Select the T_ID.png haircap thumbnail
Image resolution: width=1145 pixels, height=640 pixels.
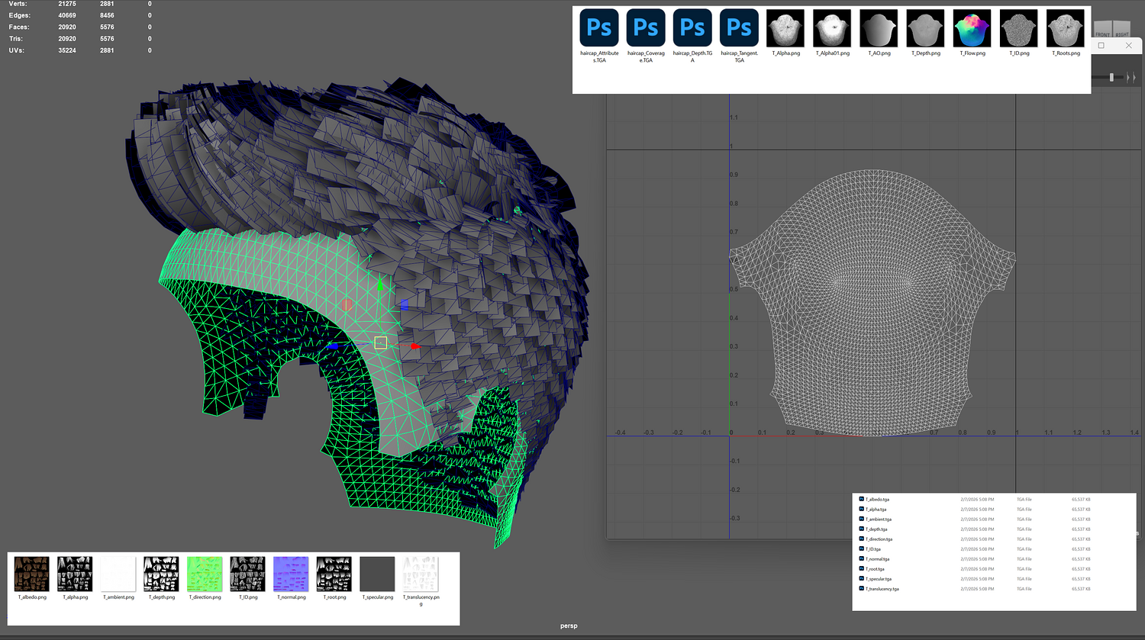[1018, 28]
